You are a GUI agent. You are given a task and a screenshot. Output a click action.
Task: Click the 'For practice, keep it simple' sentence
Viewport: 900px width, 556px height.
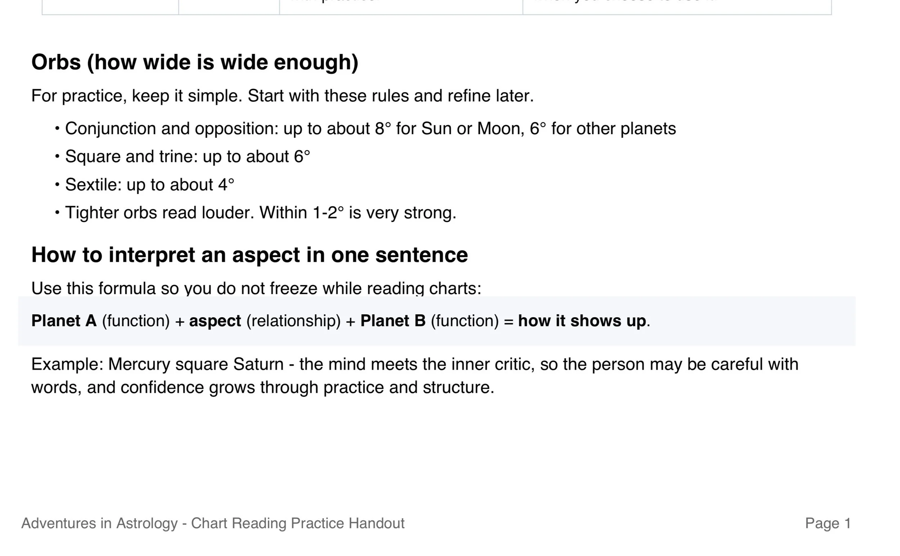point(282,96)
